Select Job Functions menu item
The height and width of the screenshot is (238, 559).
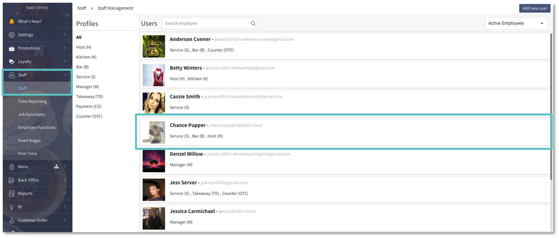point(31,115)
